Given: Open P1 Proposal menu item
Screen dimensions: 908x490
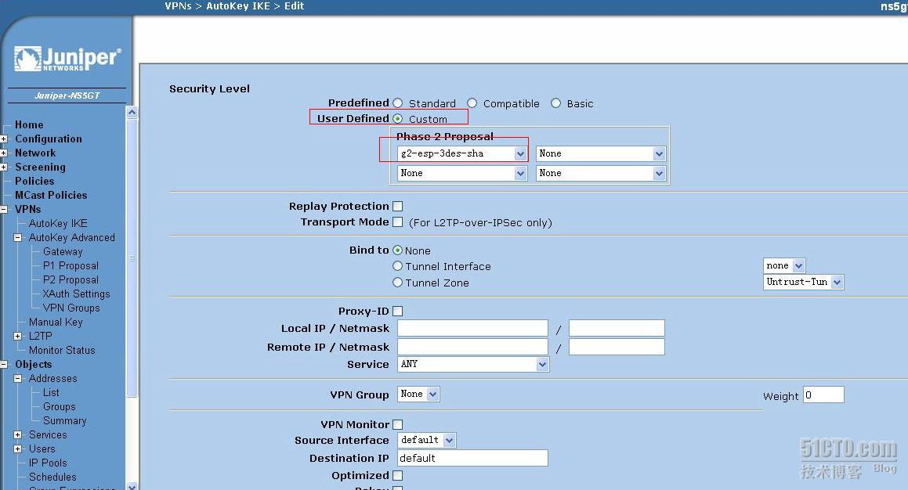Looking at the screenshot, I should [71, 265].
